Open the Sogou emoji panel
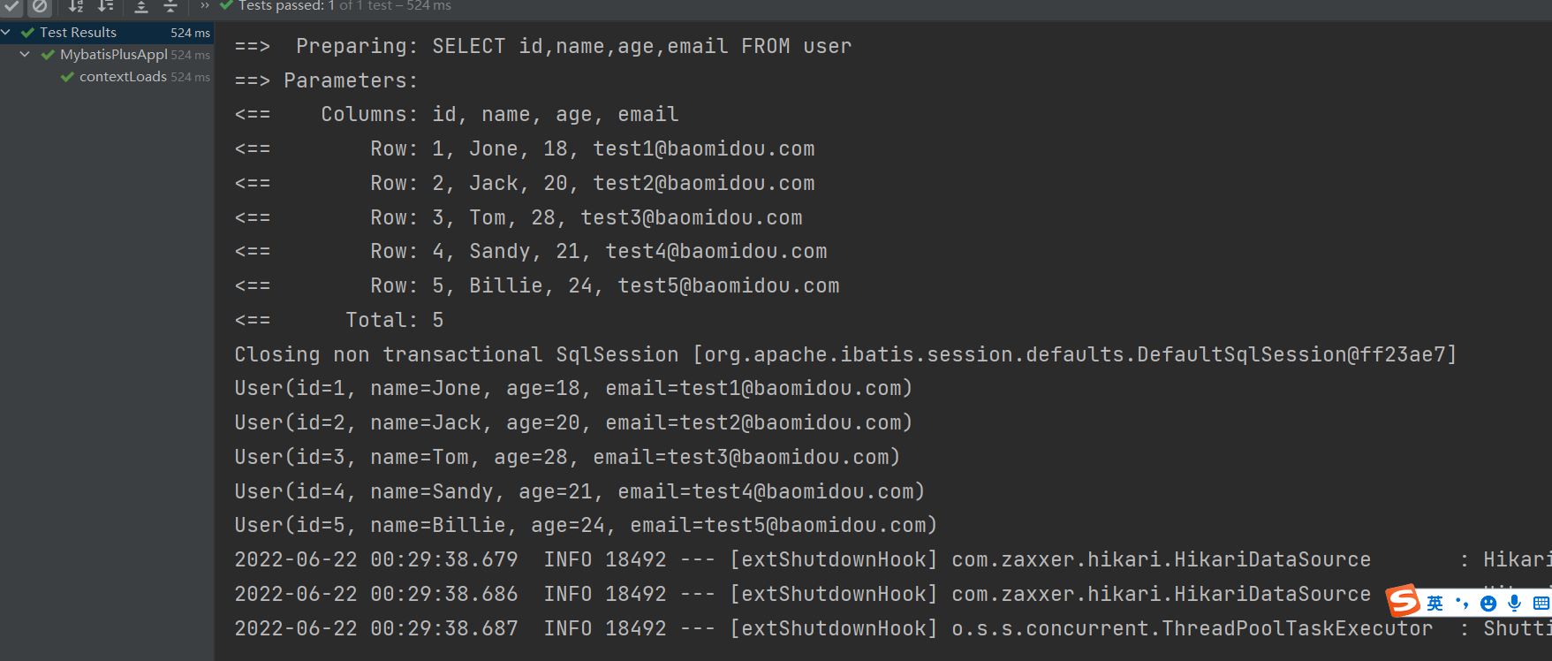This screenshot has height=661, width=1552. [1488, 603]
